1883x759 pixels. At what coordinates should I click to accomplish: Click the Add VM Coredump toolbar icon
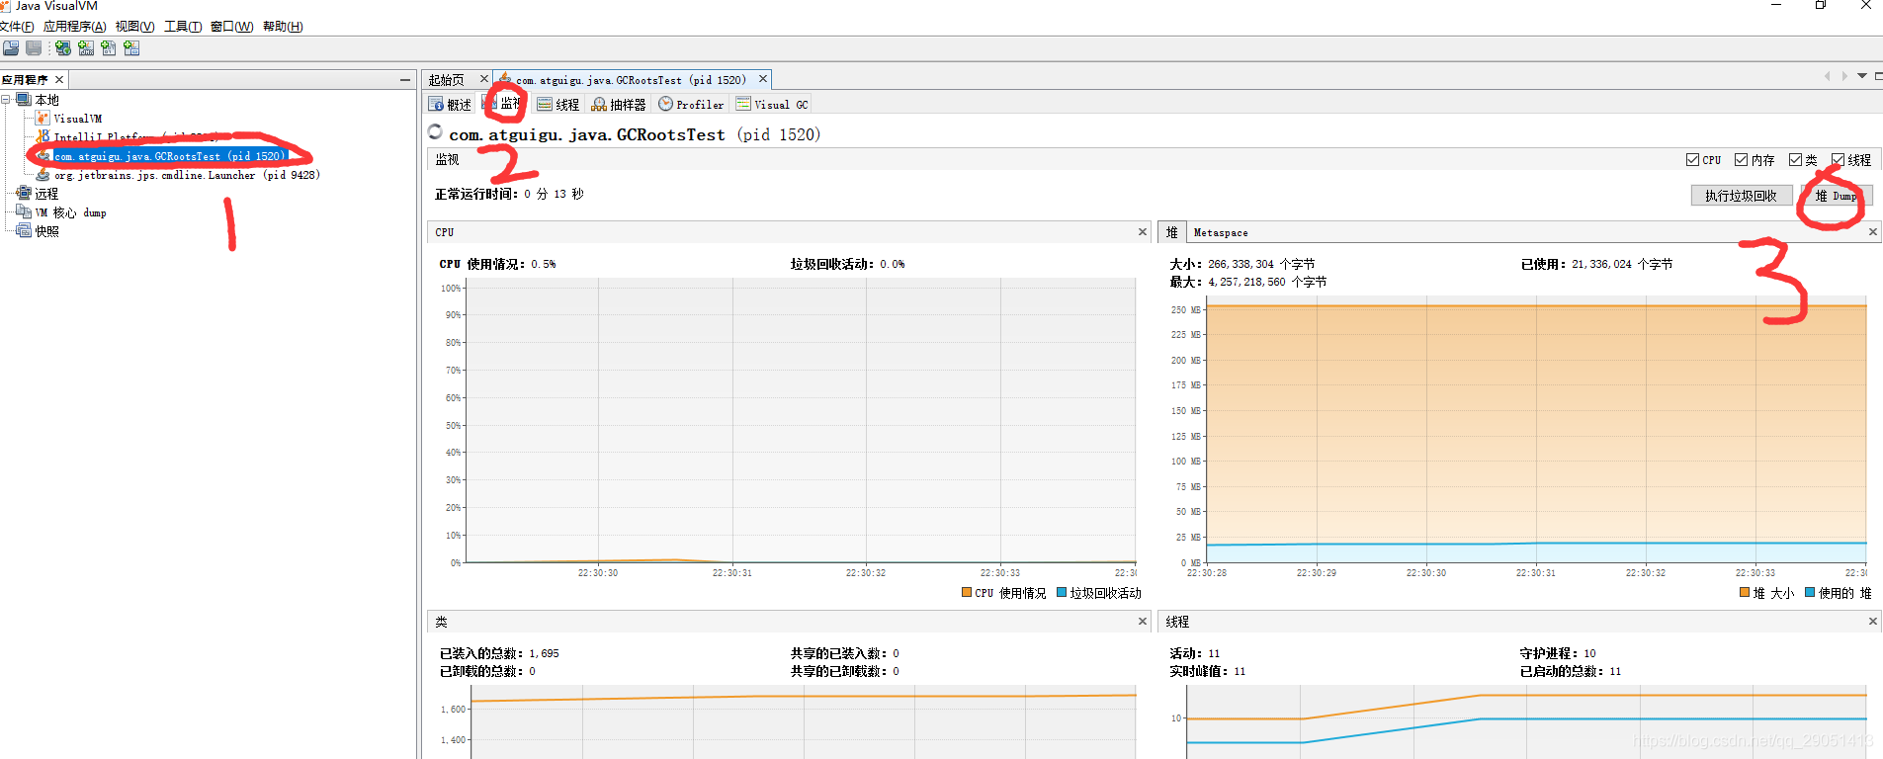(109, 47)
